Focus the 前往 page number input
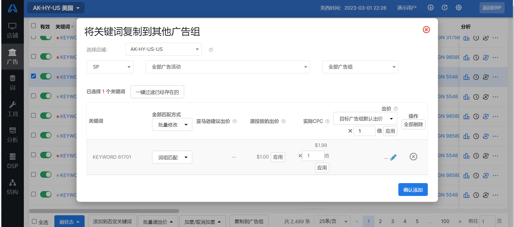This screenshot has height=227, width=514. tap(487, 221)
